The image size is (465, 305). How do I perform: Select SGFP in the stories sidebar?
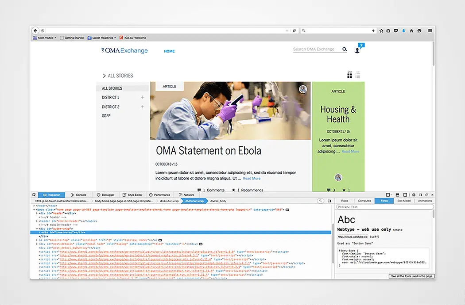point(106,116)
